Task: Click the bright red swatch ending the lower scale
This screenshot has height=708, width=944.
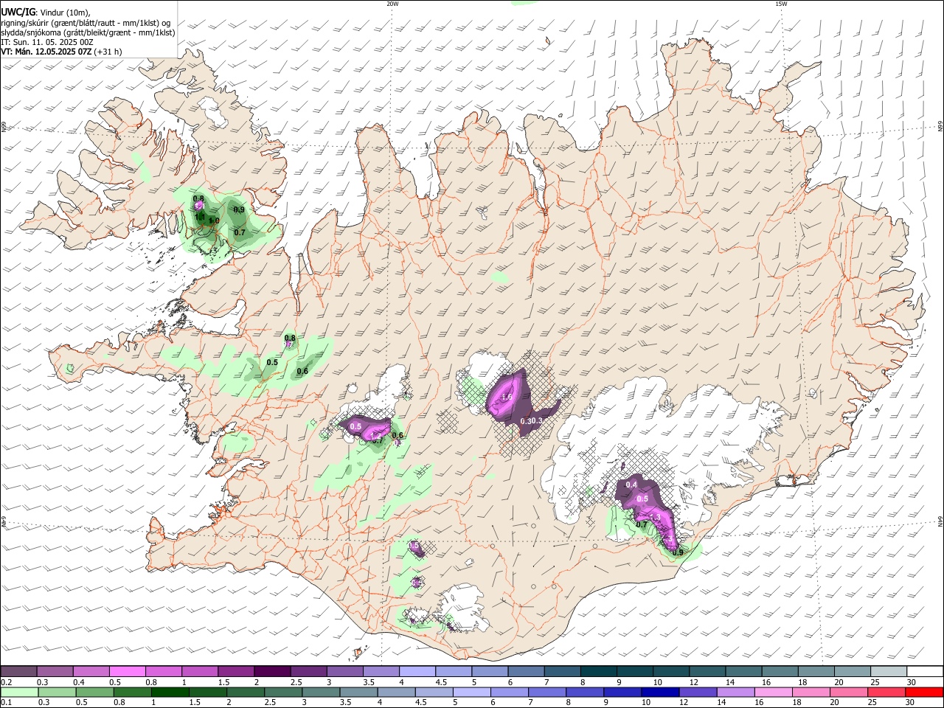Action: (x=925, y=693)
